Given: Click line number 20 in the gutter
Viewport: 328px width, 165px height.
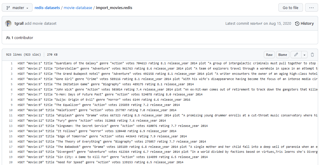Looking at the screenshot, I should click(11, 162).
